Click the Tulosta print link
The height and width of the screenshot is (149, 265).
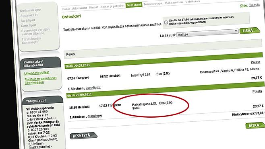[254, 5]
